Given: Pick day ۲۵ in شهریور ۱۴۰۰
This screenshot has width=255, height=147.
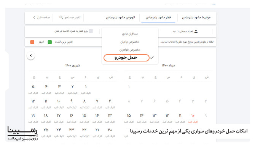Looking at the screenshot, I should click(x=46, y=132).
